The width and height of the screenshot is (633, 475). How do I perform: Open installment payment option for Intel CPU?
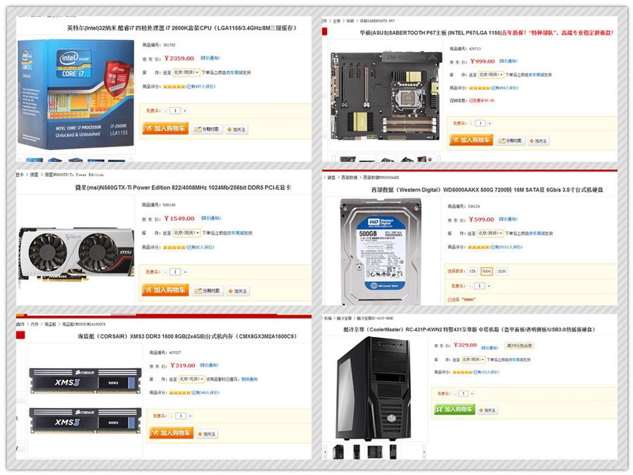pos(207,129)
